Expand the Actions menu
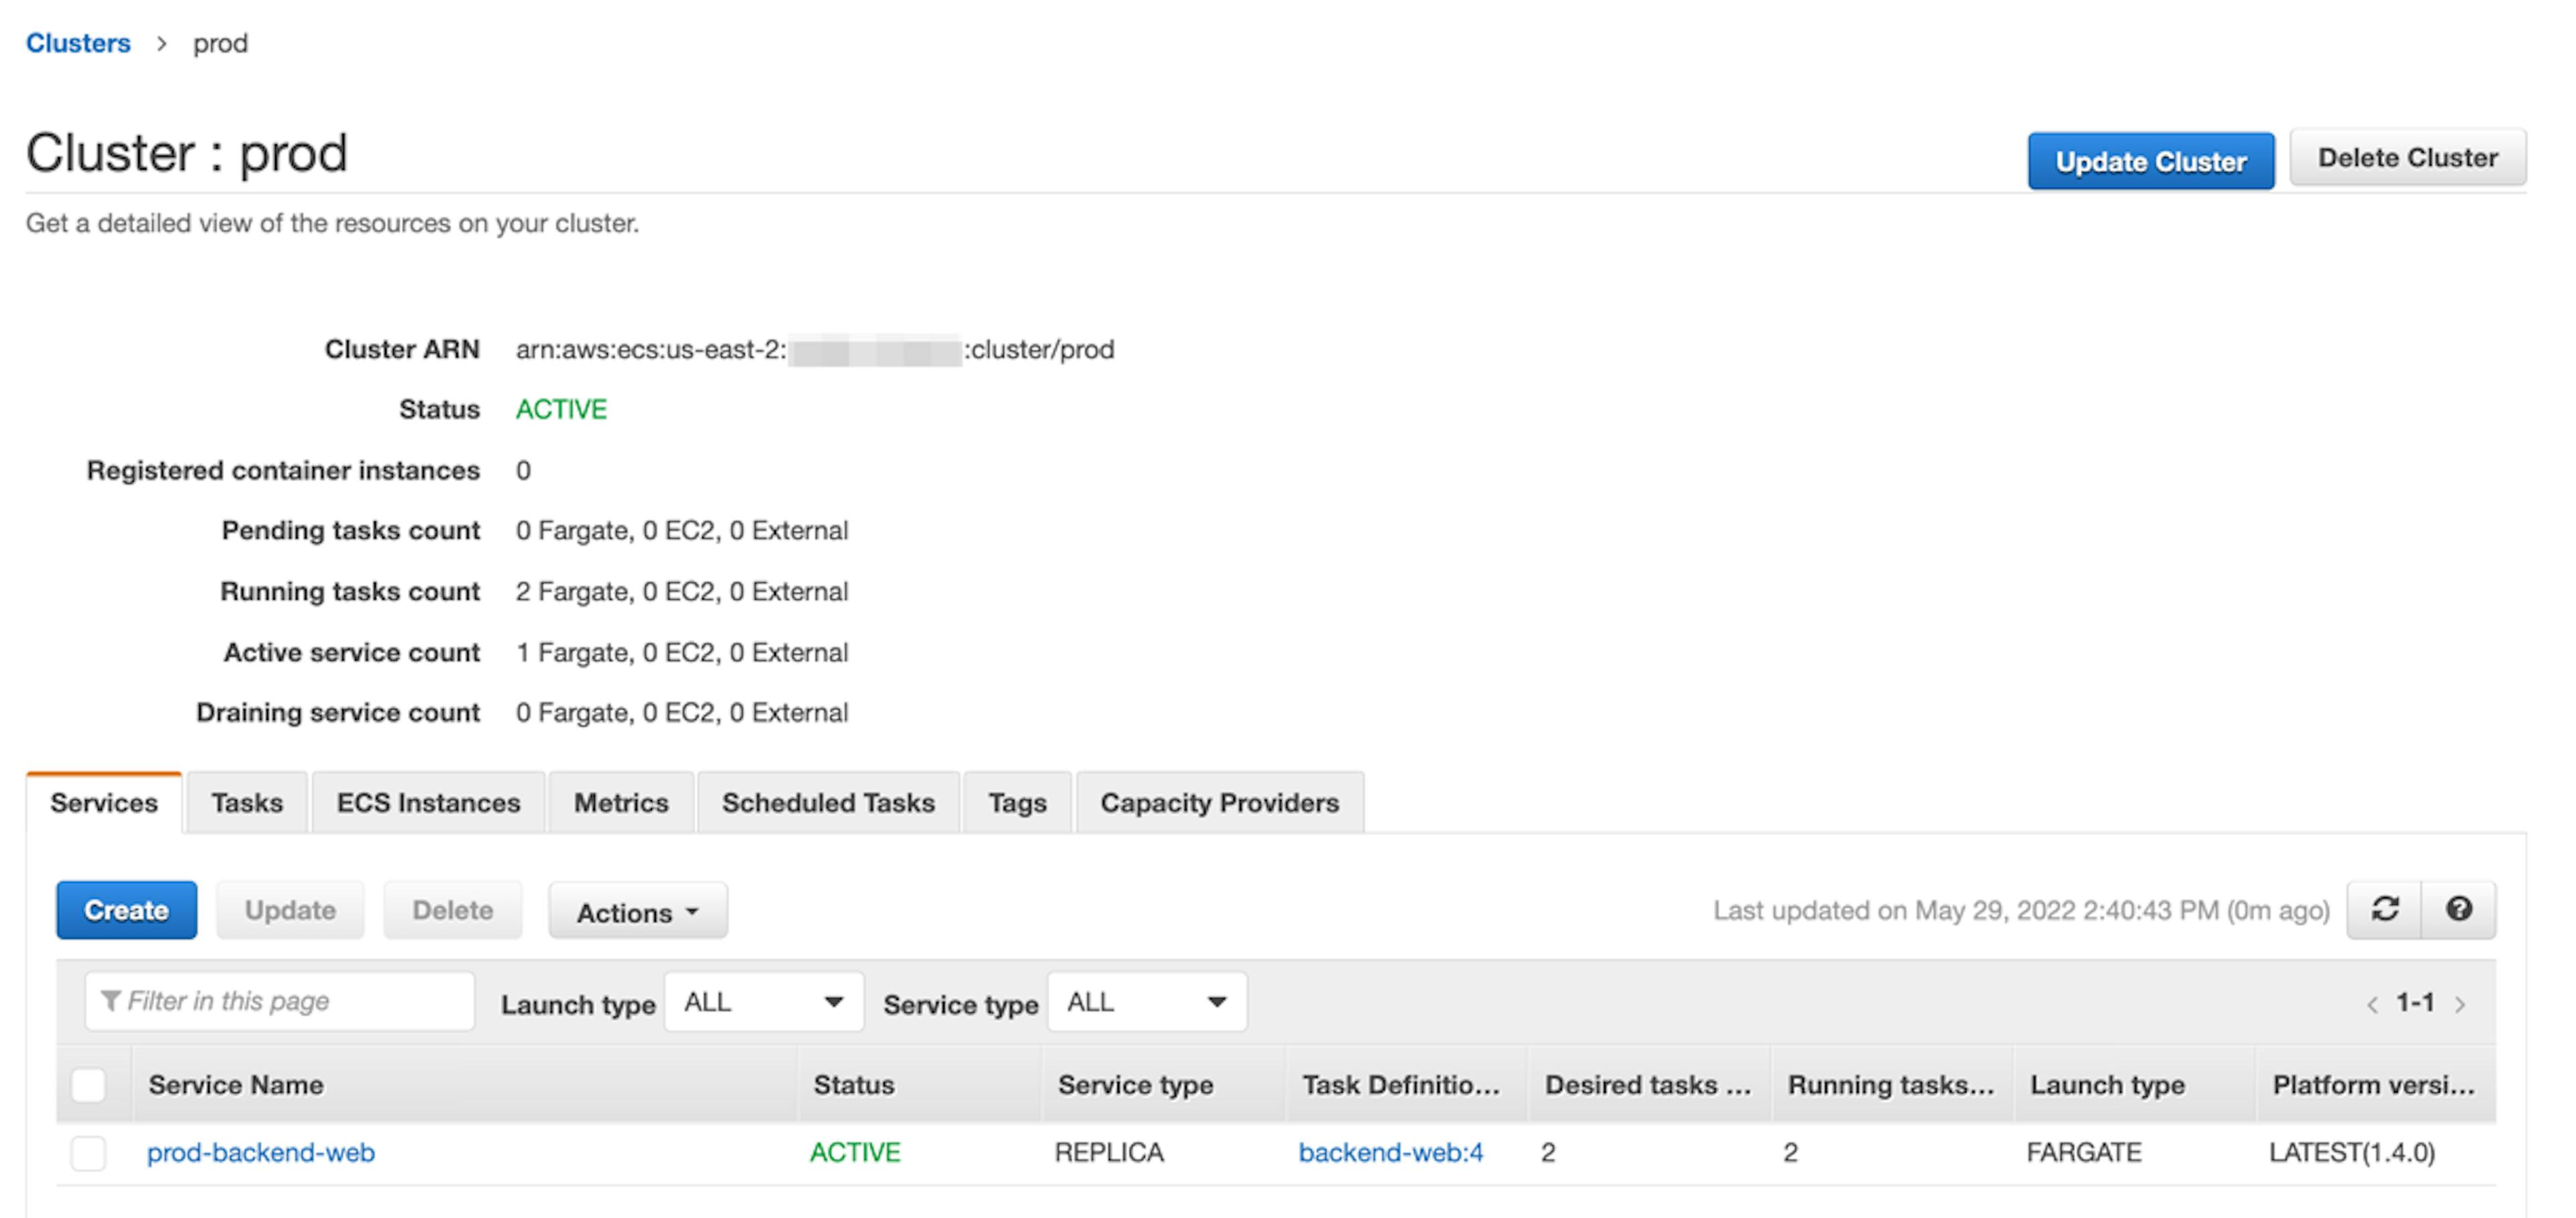 [x=637, y=910]
